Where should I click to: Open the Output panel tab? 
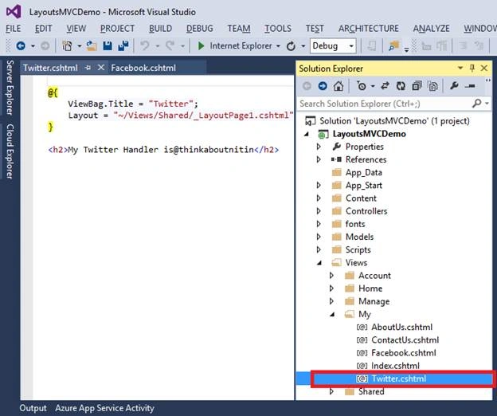click(33, 408)
